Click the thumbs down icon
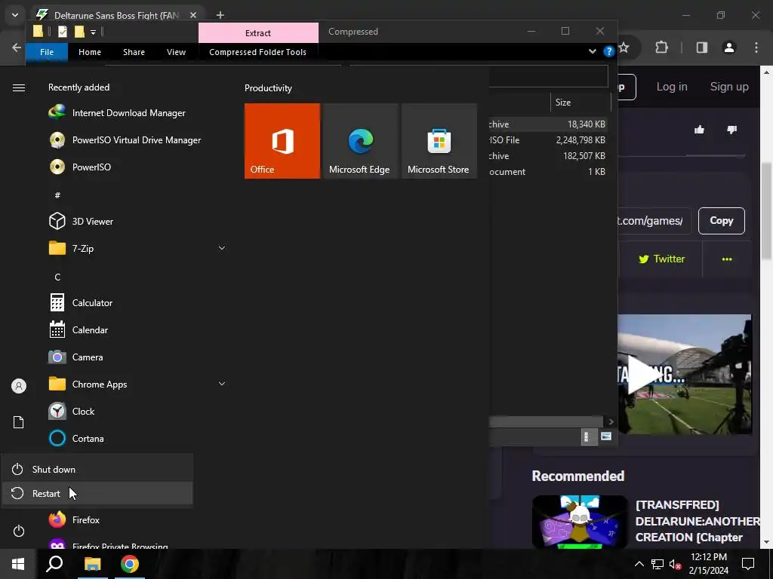This screenshot has height=579, width=773. point(732,130)
